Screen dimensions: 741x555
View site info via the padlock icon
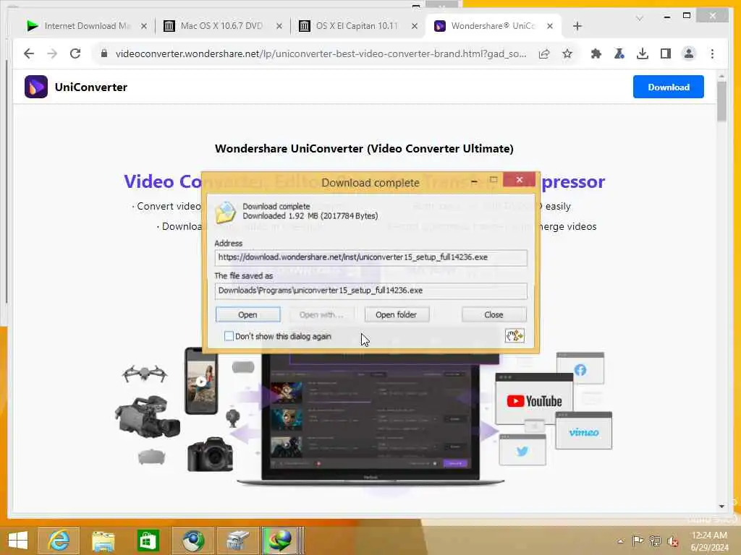(x=104, y=53)
